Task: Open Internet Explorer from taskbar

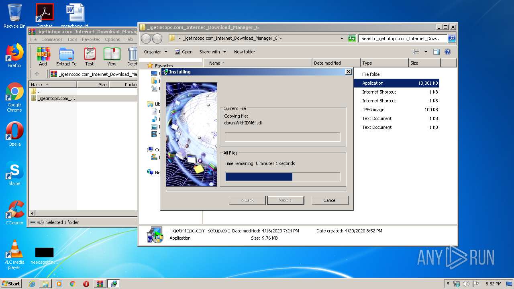Action: [x=32, y=284]
